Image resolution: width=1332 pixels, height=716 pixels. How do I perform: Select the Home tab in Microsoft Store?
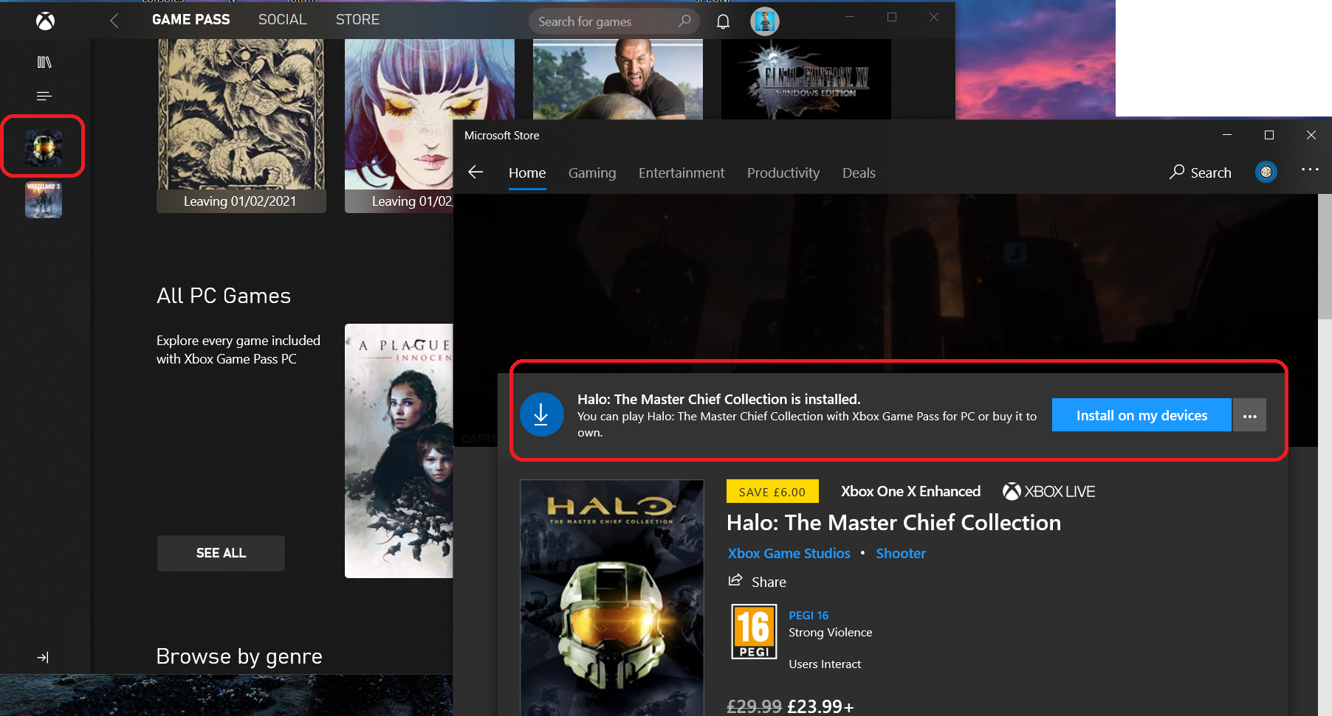pyautogui.click(x=527, y=173)
